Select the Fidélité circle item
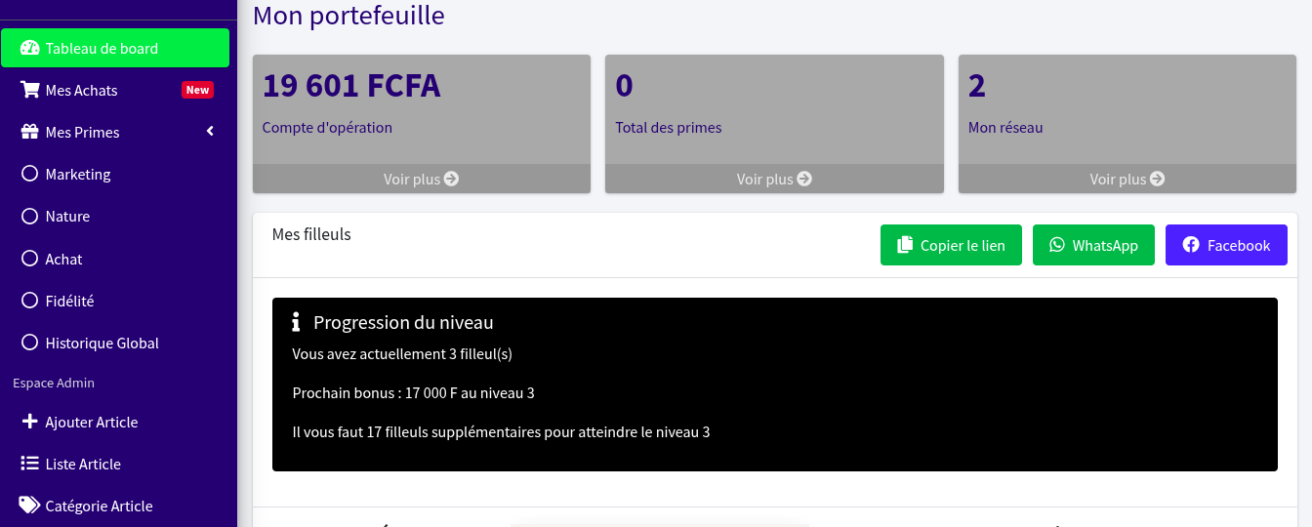The image size is (1312, 527). coord(29,301)
